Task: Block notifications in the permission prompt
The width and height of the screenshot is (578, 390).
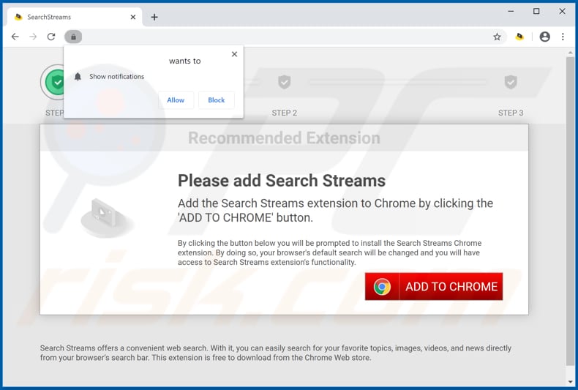Action: [217, 100]
